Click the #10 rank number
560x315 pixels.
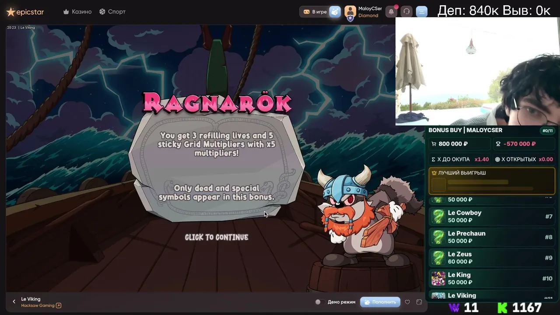point(547,278)
